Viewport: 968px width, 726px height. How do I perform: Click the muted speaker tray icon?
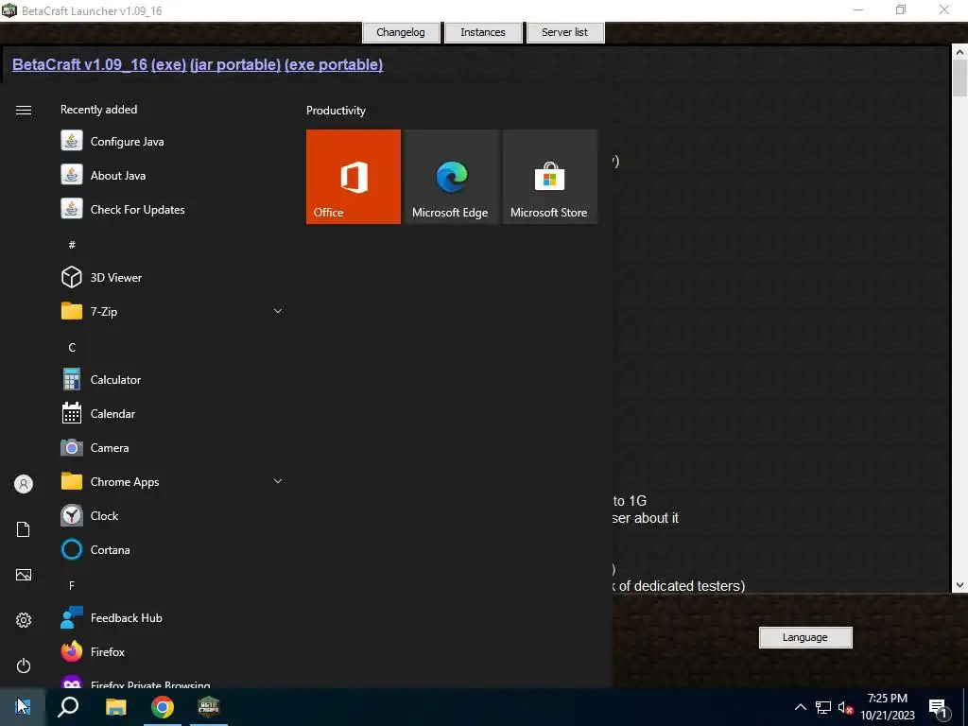click(845, 707)
